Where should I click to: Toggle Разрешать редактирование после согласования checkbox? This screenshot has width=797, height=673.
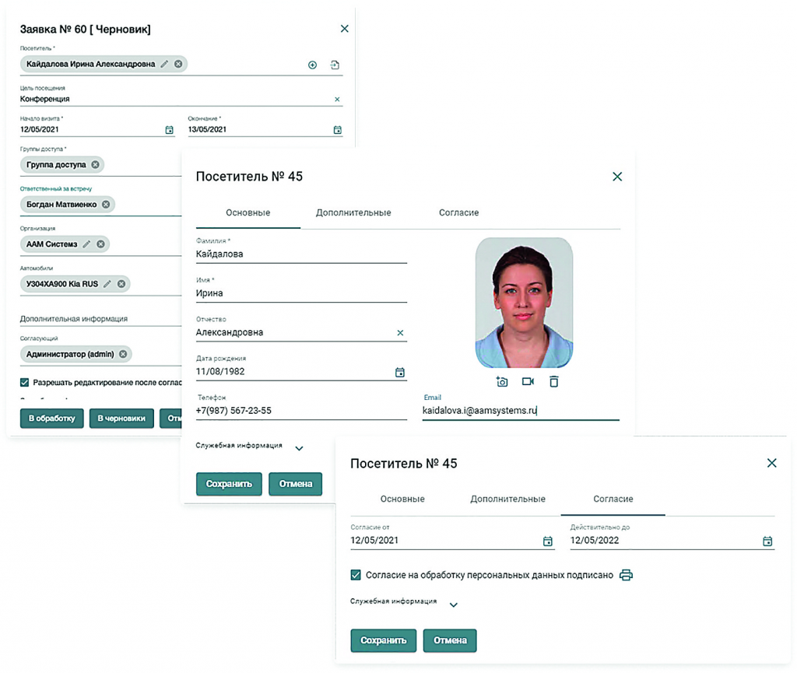click(25, 383)
